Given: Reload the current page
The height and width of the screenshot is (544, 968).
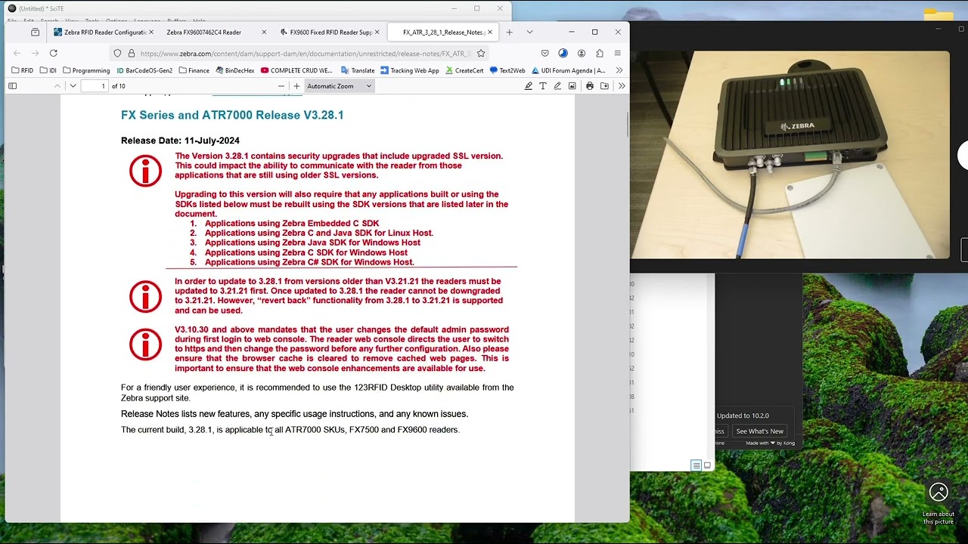Looking at the screenshot, I should pyautogui.click(x=53, y=53).
